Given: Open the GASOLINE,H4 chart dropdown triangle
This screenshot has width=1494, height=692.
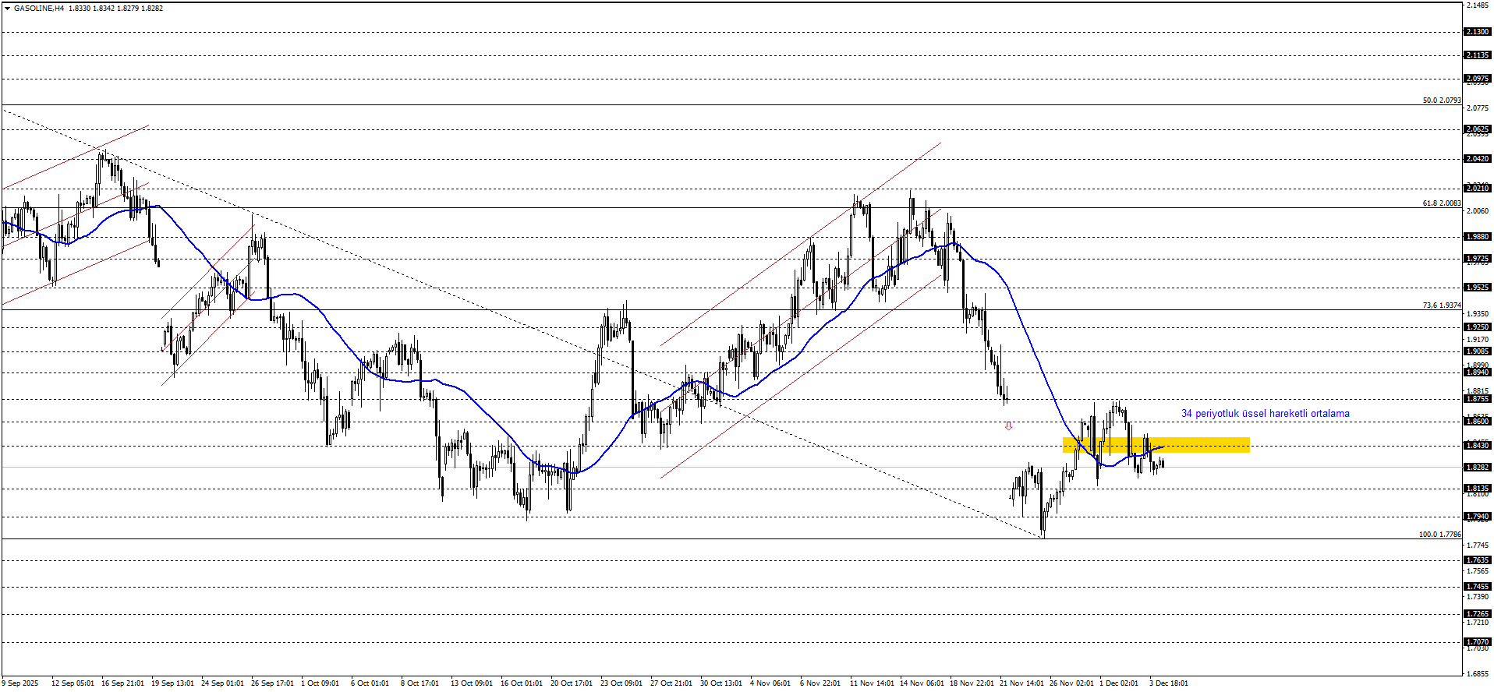Looking at the screenshot, I should coord(7,9).
